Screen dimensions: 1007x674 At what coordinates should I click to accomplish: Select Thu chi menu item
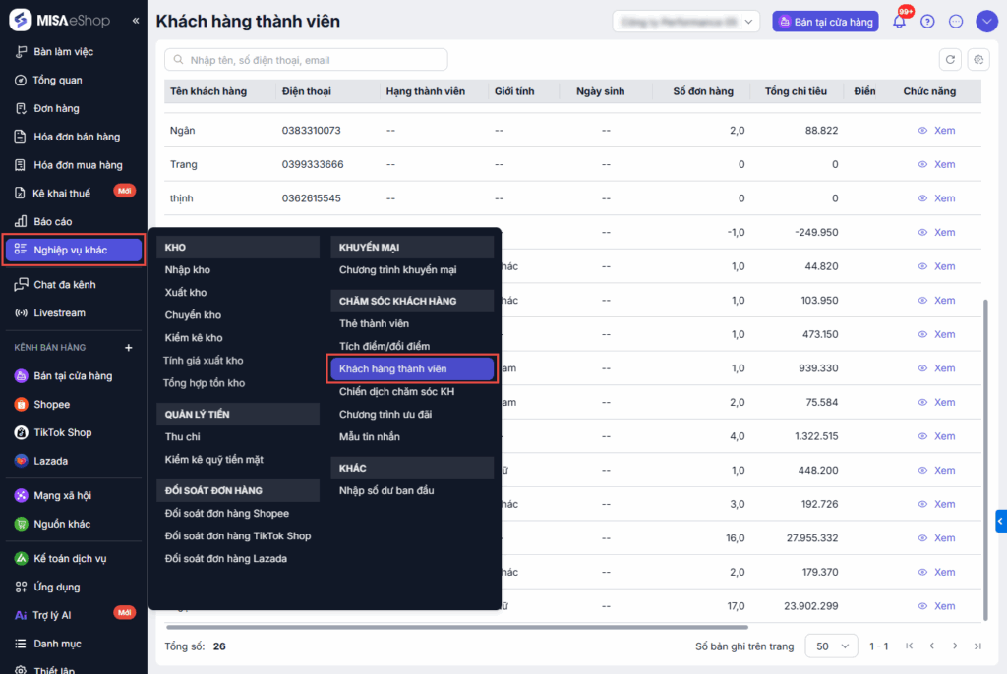click(182, 436)
